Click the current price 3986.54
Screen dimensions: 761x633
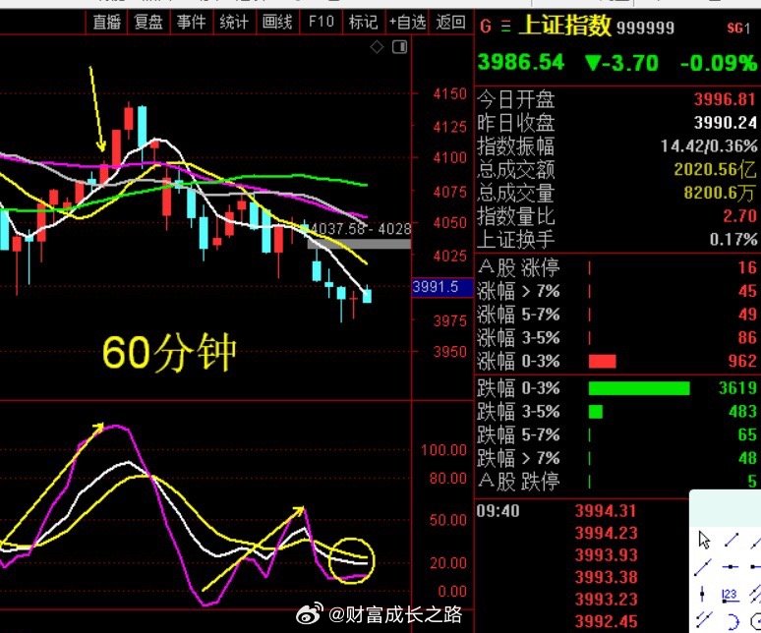tap(521, 63)
